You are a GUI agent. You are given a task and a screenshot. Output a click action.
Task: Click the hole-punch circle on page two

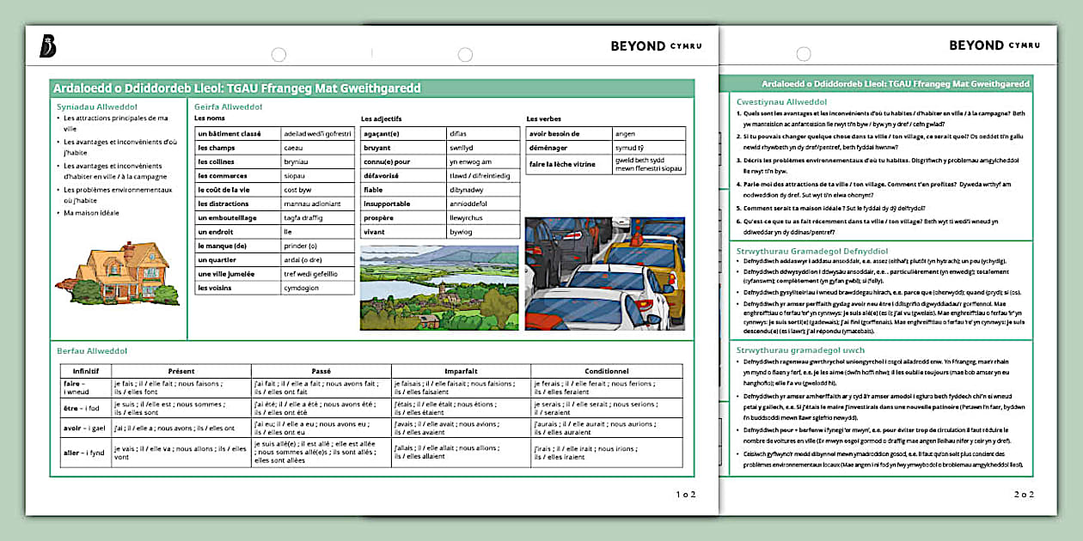click(803, 55)
